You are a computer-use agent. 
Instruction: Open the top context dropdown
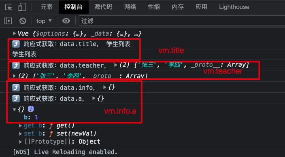pos(44,21)
